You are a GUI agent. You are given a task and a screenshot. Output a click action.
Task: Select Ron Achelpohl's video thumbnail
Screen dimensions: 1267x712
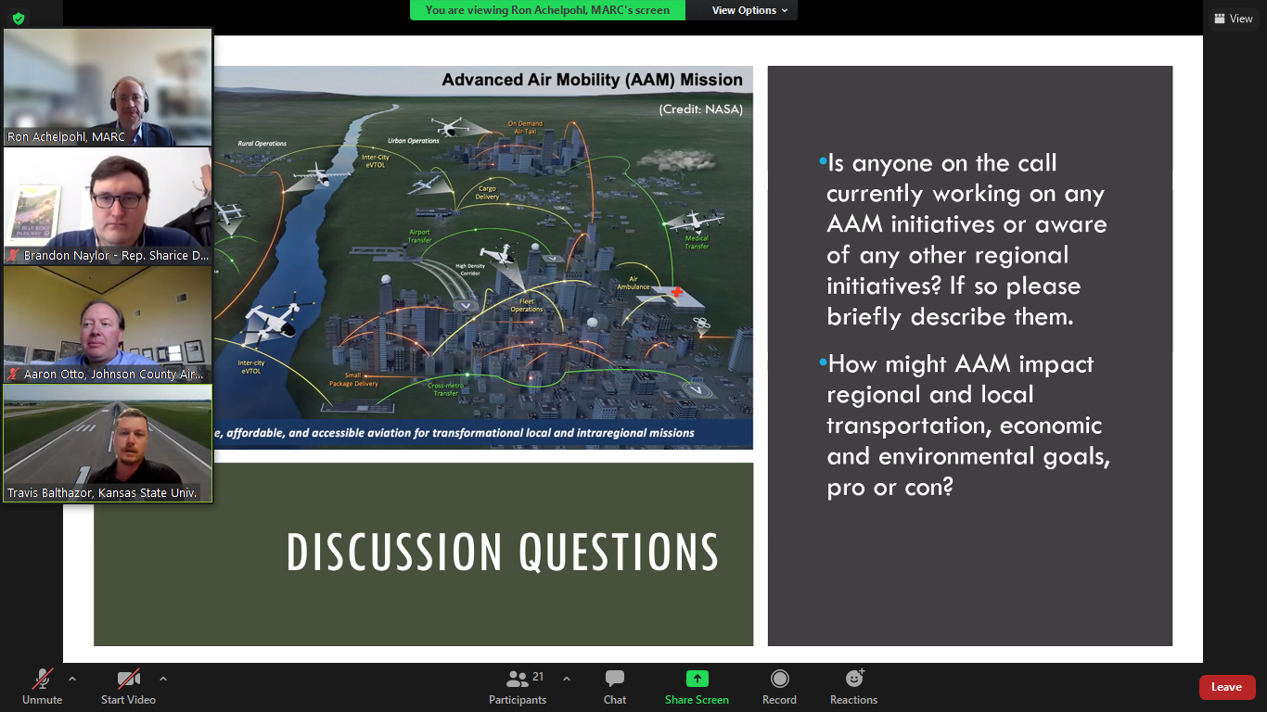(108, 87)
